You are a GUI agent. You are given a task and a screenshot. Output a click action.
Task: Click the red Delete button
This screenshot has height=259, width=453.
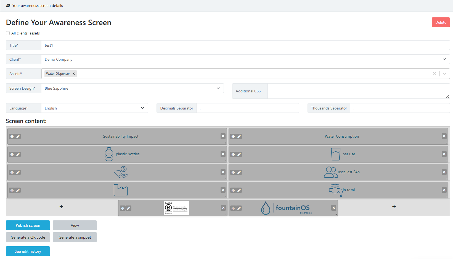click(441, 22)
